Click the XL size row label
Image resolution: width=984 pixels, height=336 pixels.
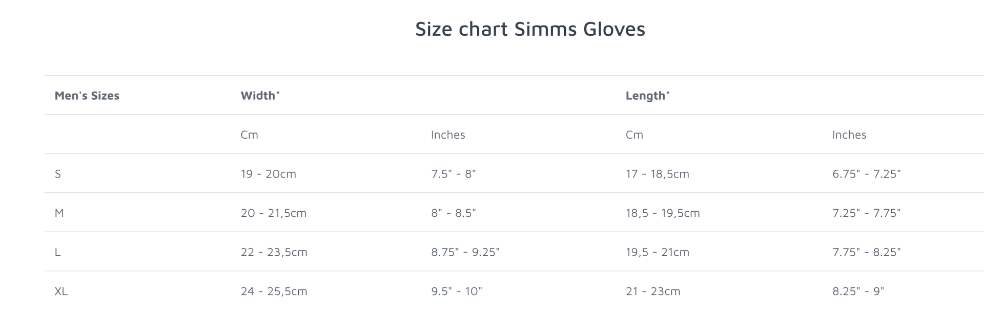[61, 291]
